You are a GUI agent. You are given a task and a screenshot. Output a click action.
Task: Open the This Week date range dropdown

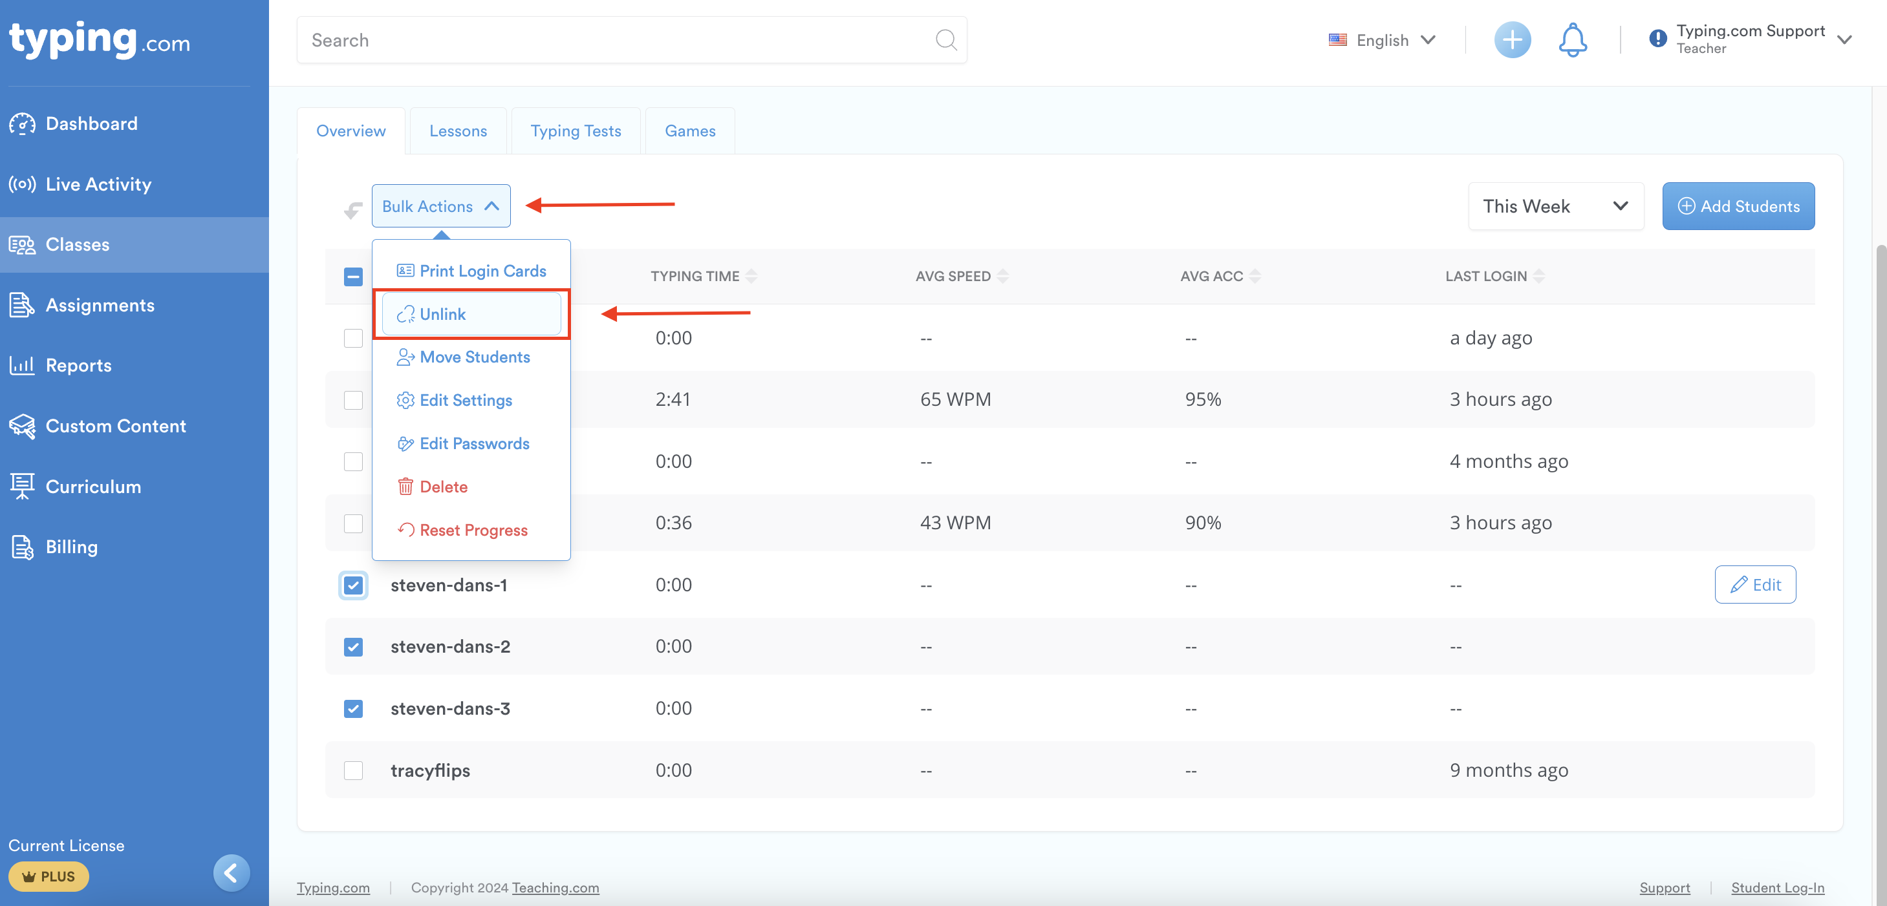1555,206
